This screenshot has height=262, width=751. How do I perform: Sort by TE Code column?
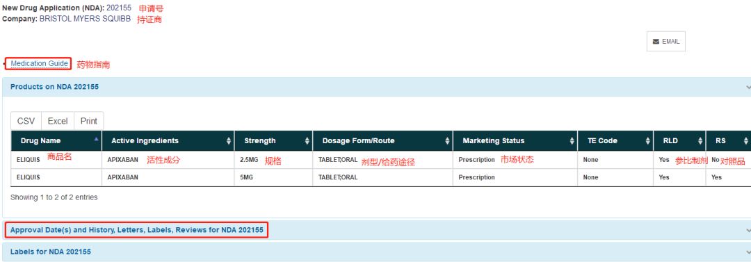(616, 141)
